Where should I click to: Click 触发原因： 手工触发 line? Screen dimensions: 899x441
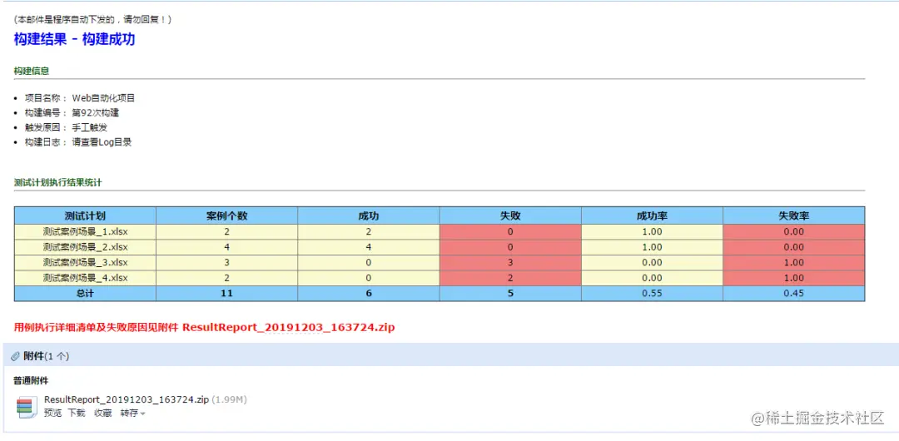click(66, 127)
